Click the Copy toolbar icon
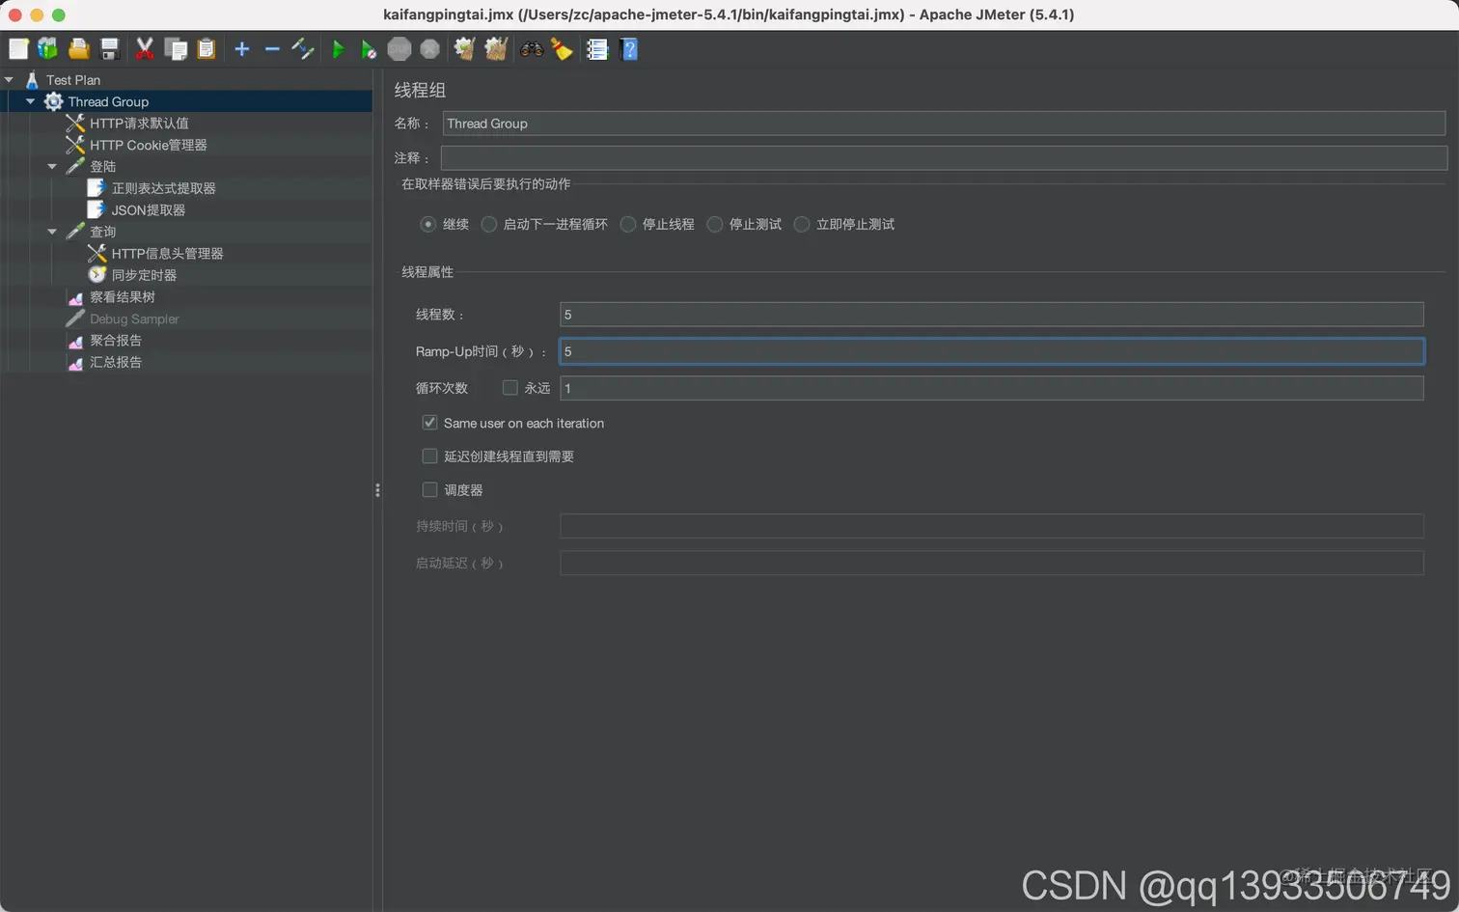The height and width of the screenshot is (912, 1459). pyautogui.click(x=176, y=49)
